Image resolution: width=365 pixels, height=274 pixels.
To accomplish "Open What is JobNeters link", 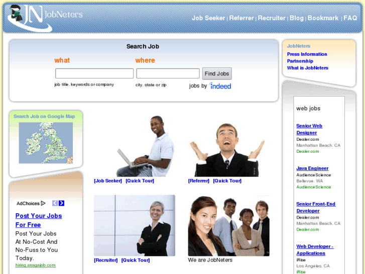I will 307,68.
